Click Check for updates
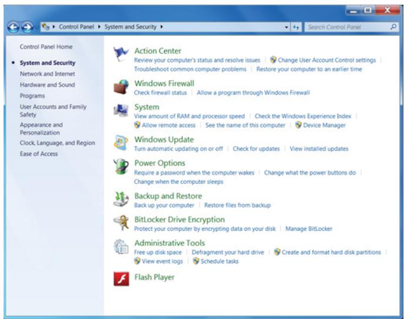This screenshot has width=404, height=319. [256, 149]
